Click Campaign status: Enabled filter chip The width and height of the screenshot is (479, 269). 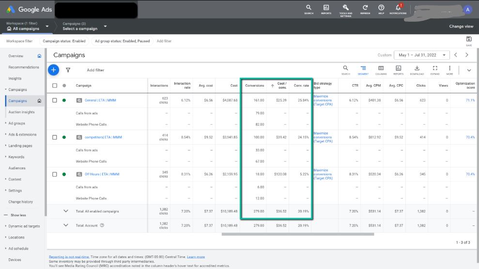pyautogui.click(x=64, y=41)
